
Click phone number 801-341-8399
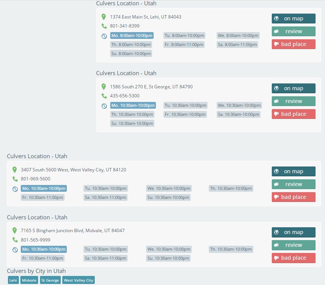[x=125, y=26]
